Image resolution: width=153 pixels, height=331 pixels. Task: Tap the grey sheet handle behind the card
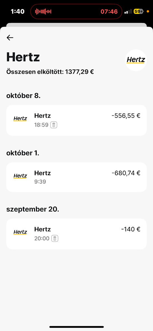[x=76, y=25]
